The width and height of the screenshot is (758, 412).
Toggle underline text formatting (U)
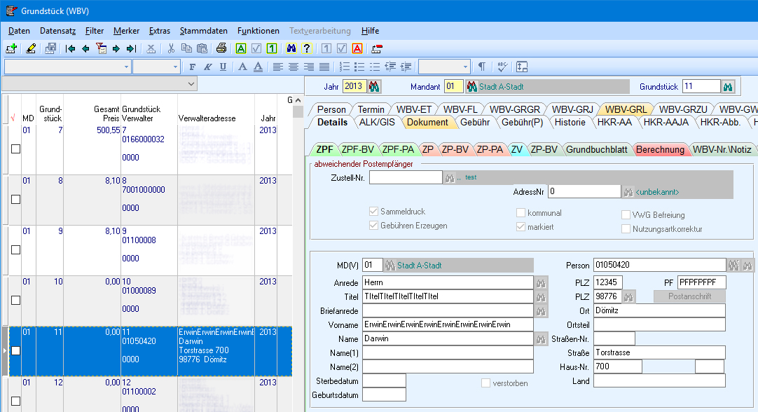pos(223,67)
